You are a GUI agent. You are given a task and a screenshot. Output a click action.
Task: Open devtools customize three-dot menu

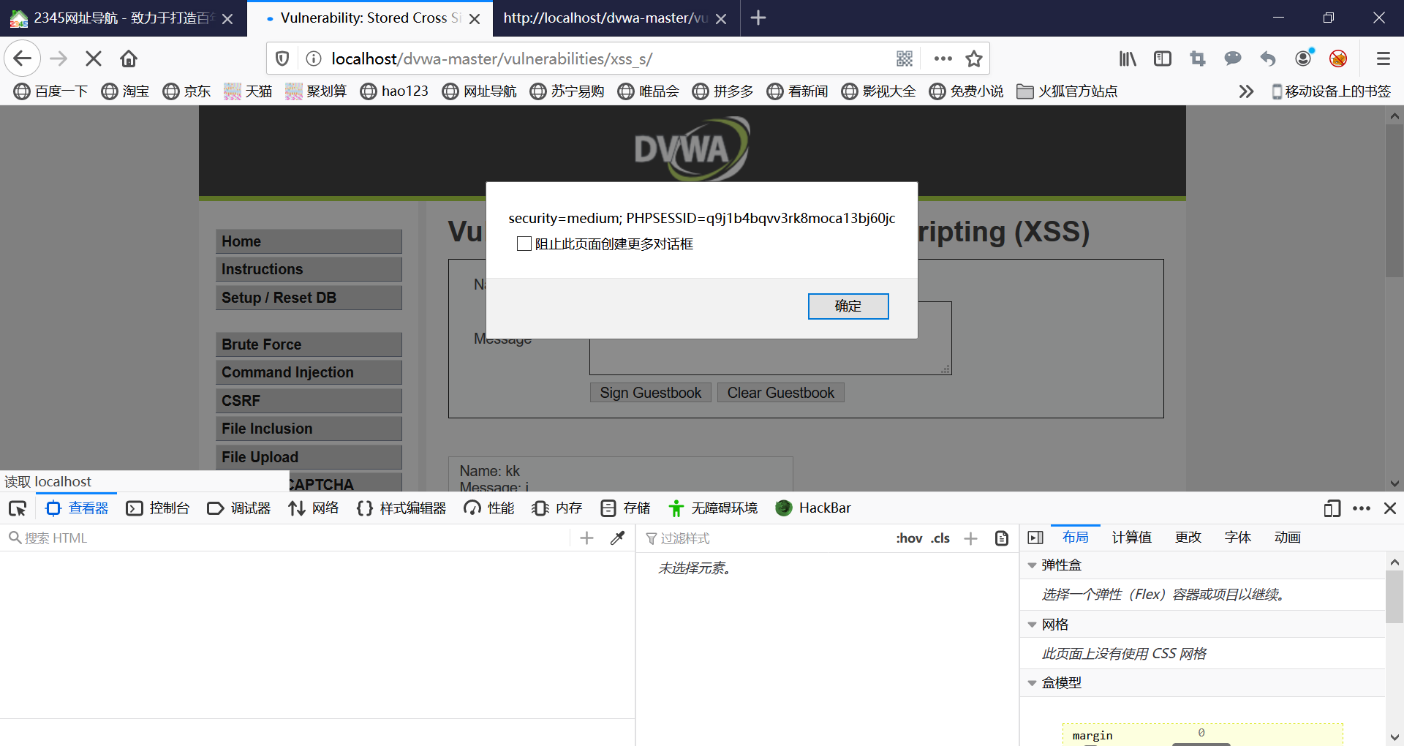tap(1362, 508)
